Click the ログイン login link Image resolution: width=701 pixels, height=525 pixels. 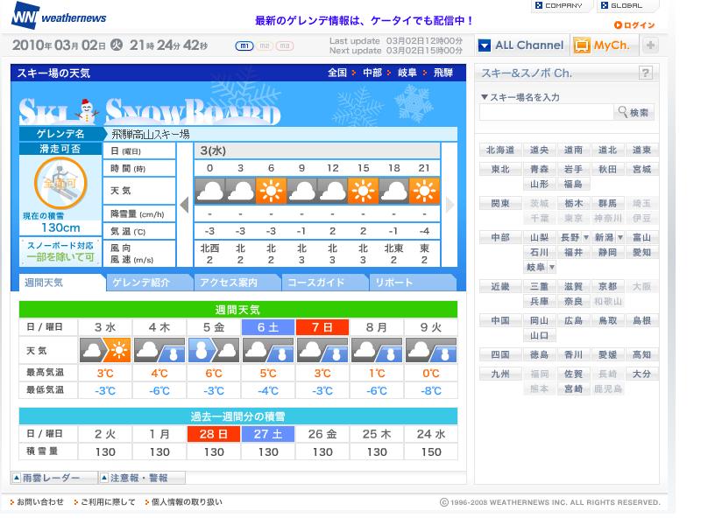coord(634,25)
